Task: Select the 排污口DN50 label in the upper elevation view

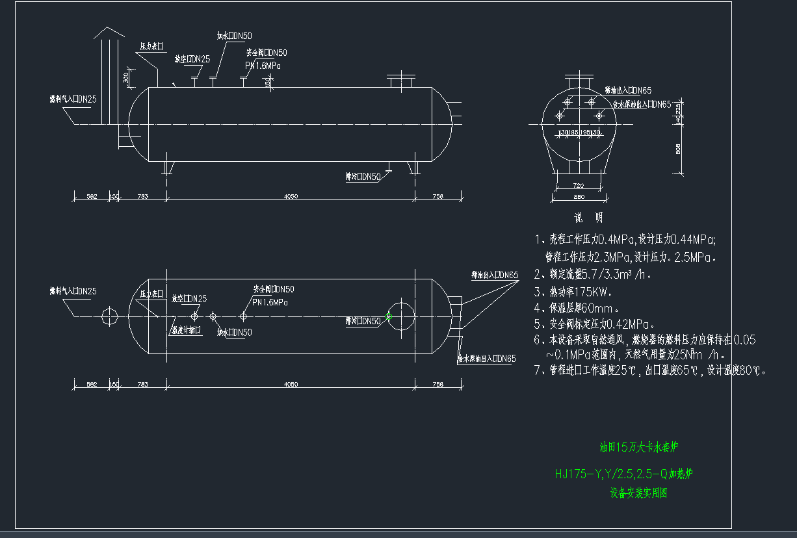Action: [x=363, y=176]
